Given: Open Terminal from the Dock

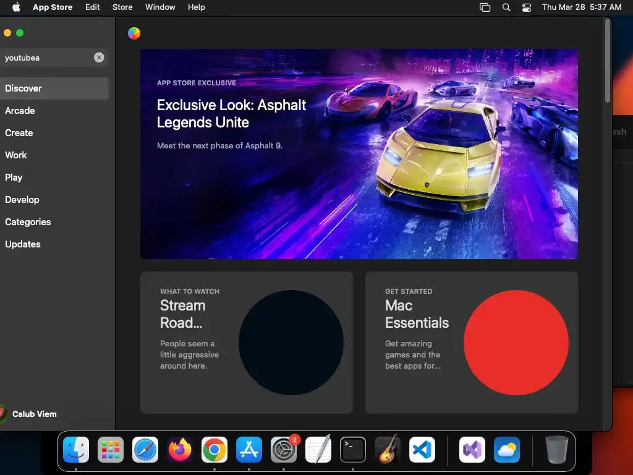Looking at the screenshot, I should tap(353, 450).
